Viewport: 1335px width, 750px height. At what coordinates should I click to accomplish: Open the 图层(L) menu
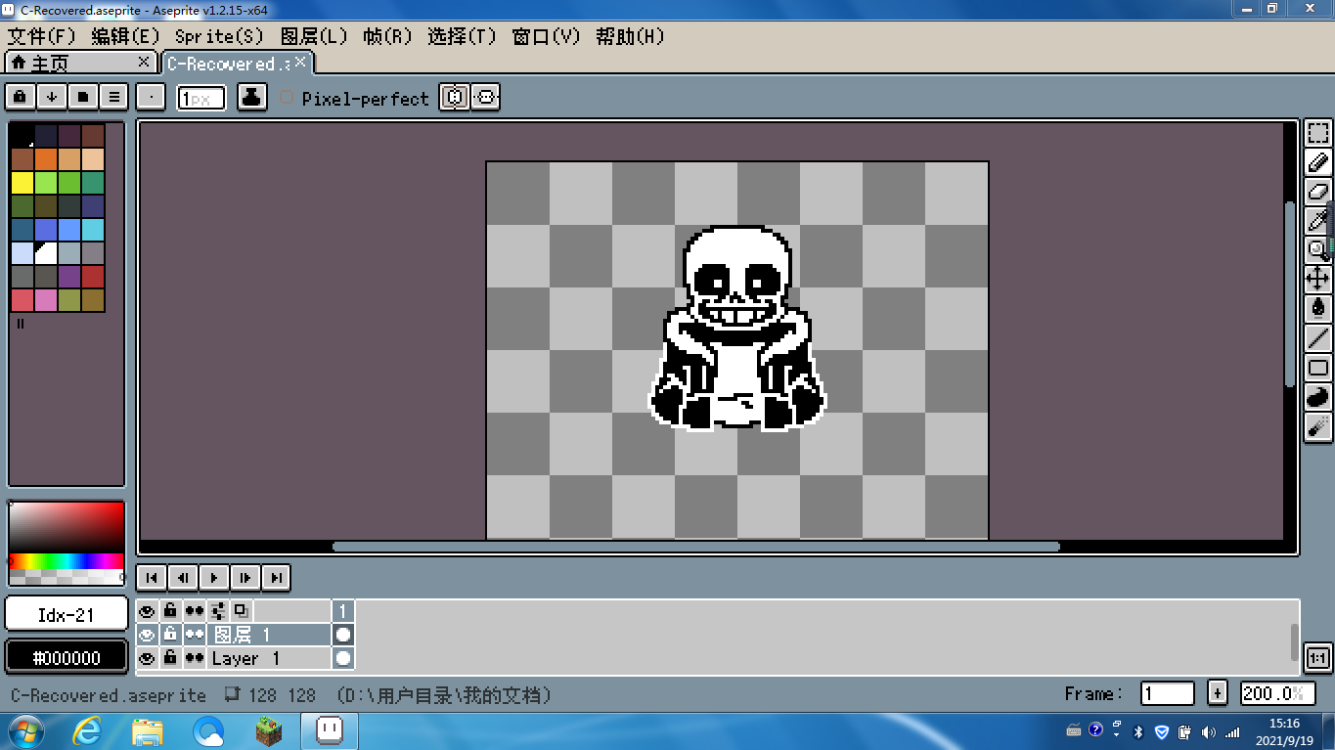[x=314, y=36]
